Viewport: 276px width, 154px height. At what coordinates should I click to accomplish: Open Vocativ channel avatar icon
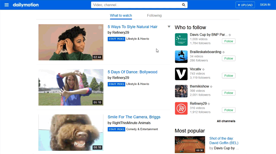(181, 74)
